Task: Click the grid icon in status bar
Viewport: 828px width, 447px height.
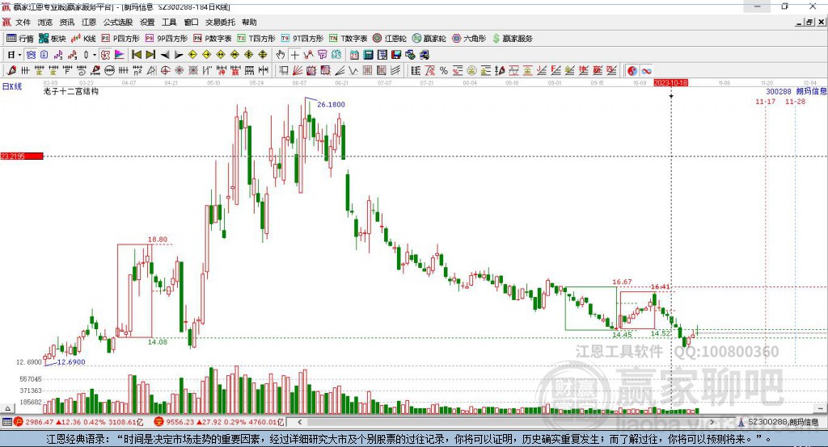Action: pos(6,422)
